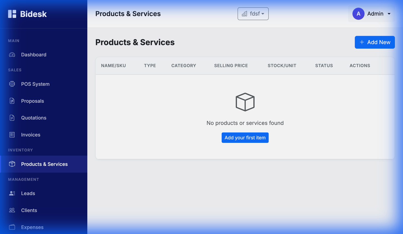
Task: Click the Leads person icon
Action: click(x=12, y=193)
